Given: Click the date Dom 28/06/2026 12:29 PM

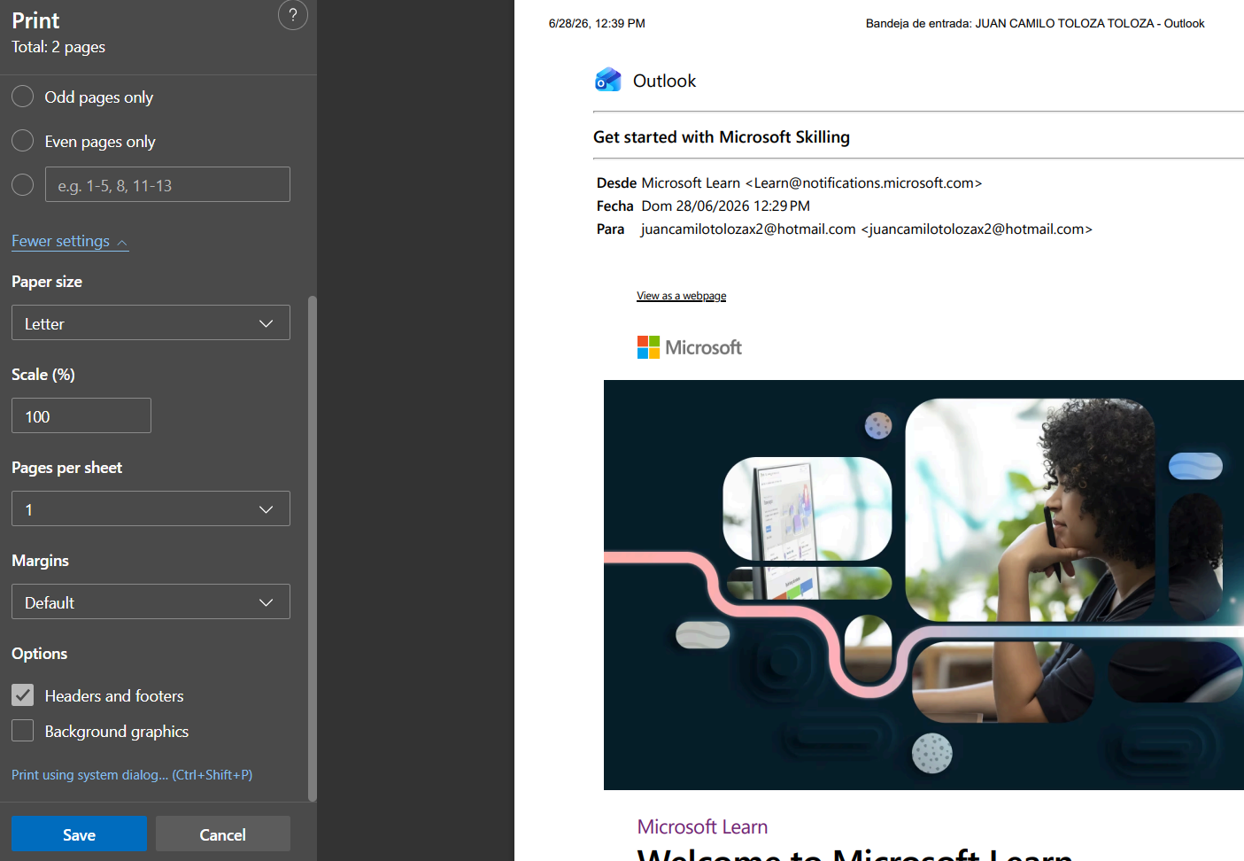Looking at the screenshot, I should [x=725, y=206].
